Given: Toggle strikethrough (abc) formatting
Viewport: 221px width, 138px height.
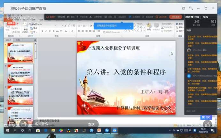Looking at the screenshot, I should pyautogui.click(x=57, y=31).
